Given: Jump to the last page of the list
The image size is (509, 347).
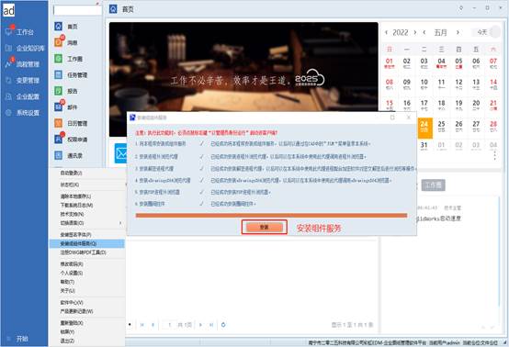Looking at the screenshot, I should click(211, 325).
